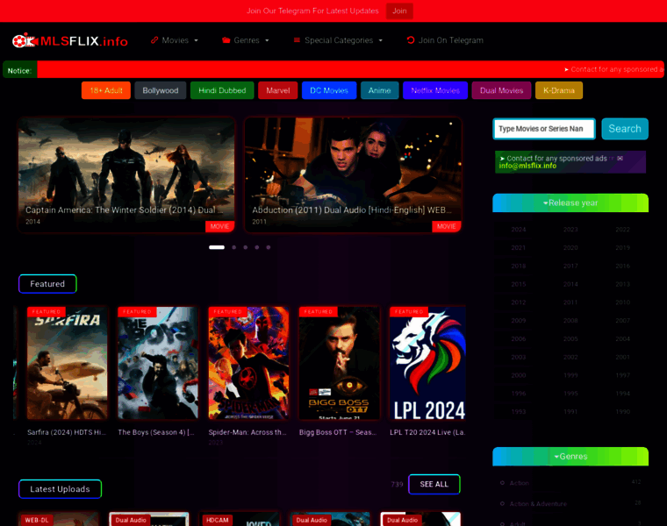
Task: Click the SEE ALL button
Action: 434,485
